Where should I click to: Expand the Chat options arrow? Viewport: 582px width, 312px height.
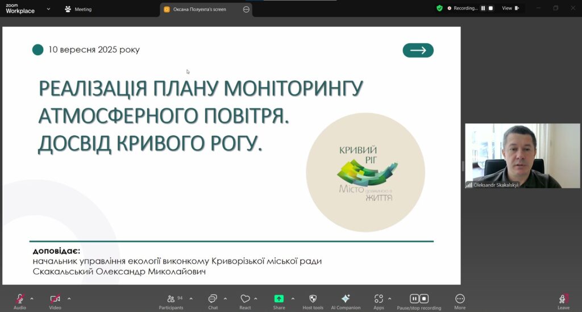[x=225, y=298]
